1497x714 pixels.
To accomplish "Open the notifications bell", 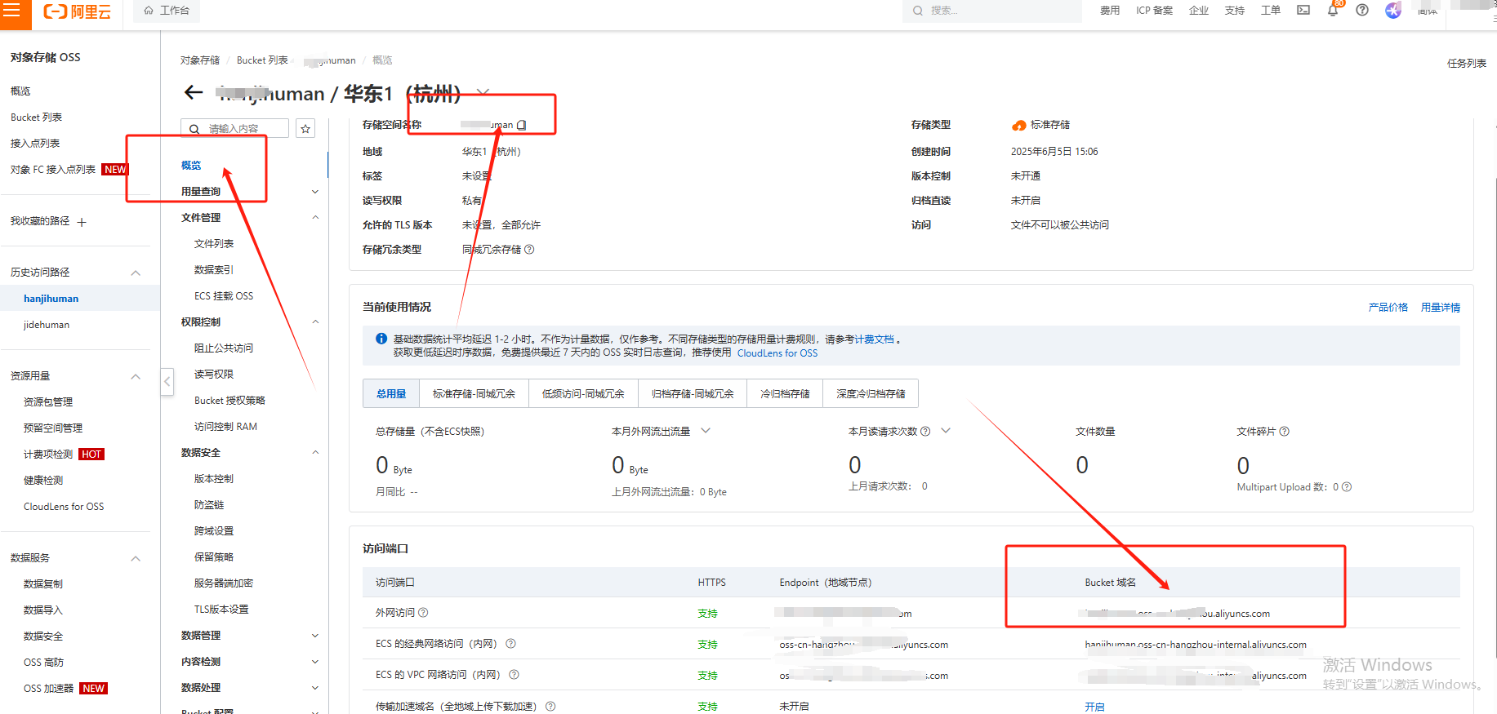I will (x=1333, y=11).
